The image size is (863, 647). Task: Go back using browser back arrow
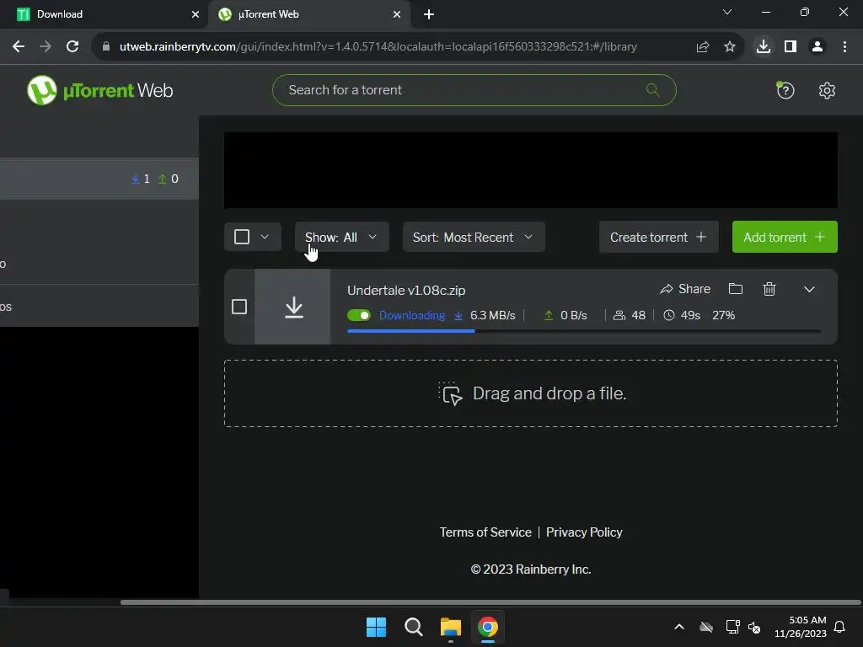[19, 47]
